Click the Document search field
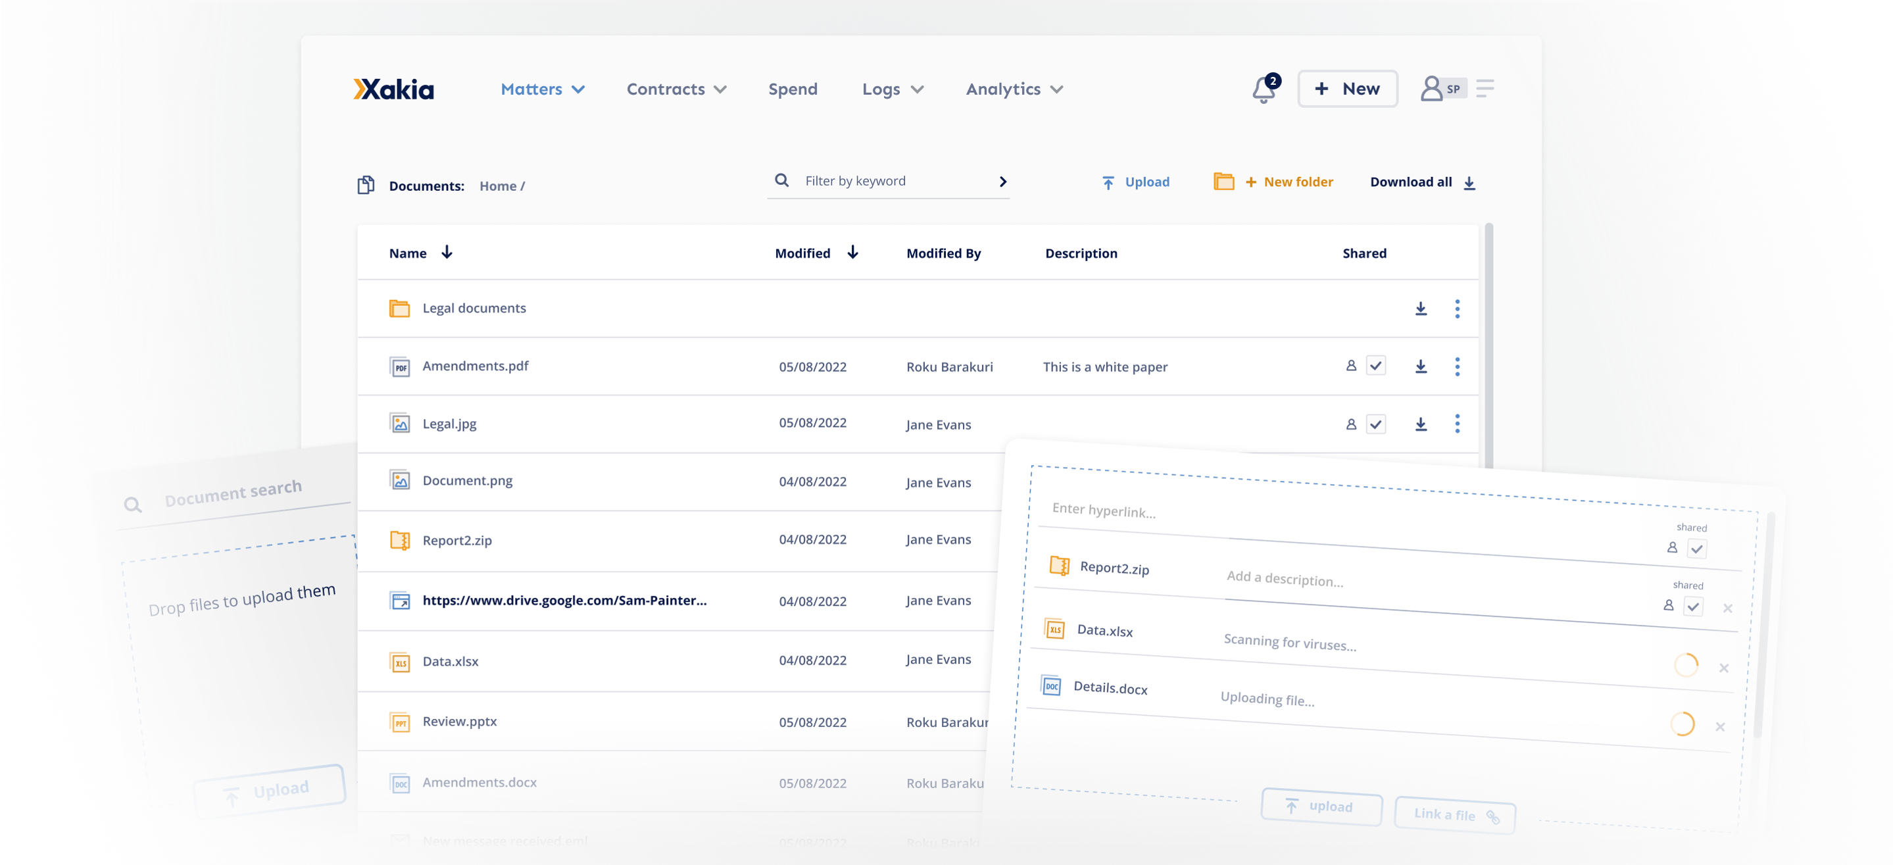 coord(234,495)
